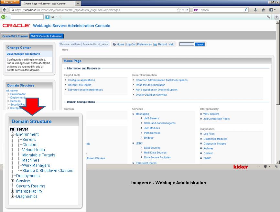This screenshot has width=280, height=212.
Task: Click the page scrollbar up arrow
Action: pos(278,22)
